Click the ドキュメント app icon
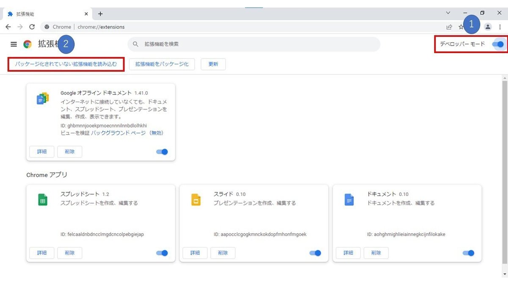508x285 pixels. click(x=349, y=200)
